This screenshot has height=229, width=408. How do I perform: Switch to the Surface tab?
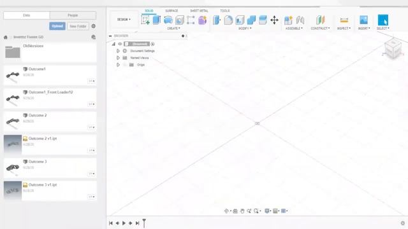click(x=171, y=11)
